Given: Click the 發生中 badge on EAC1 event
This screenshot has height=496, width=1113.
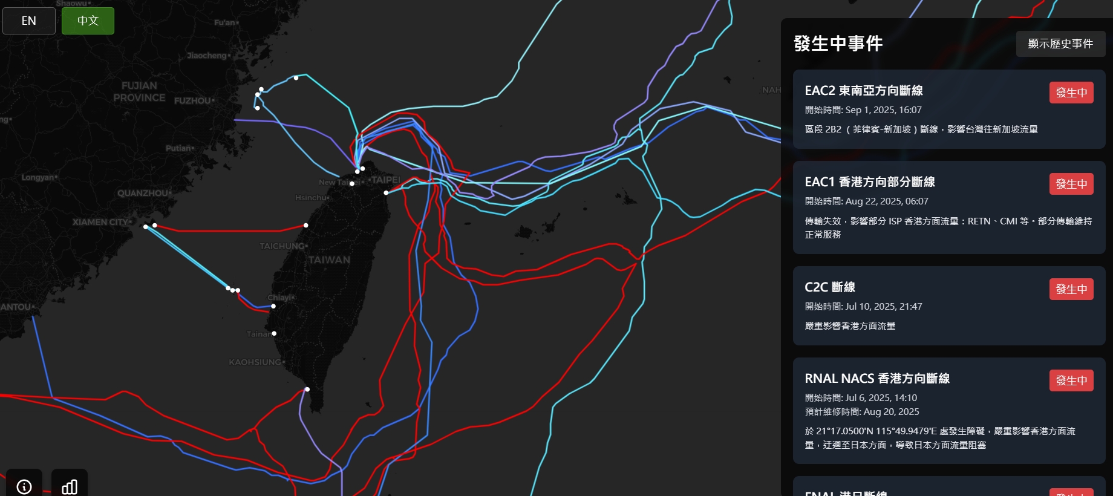Looking at the screenshot, I should point(1071,184).
